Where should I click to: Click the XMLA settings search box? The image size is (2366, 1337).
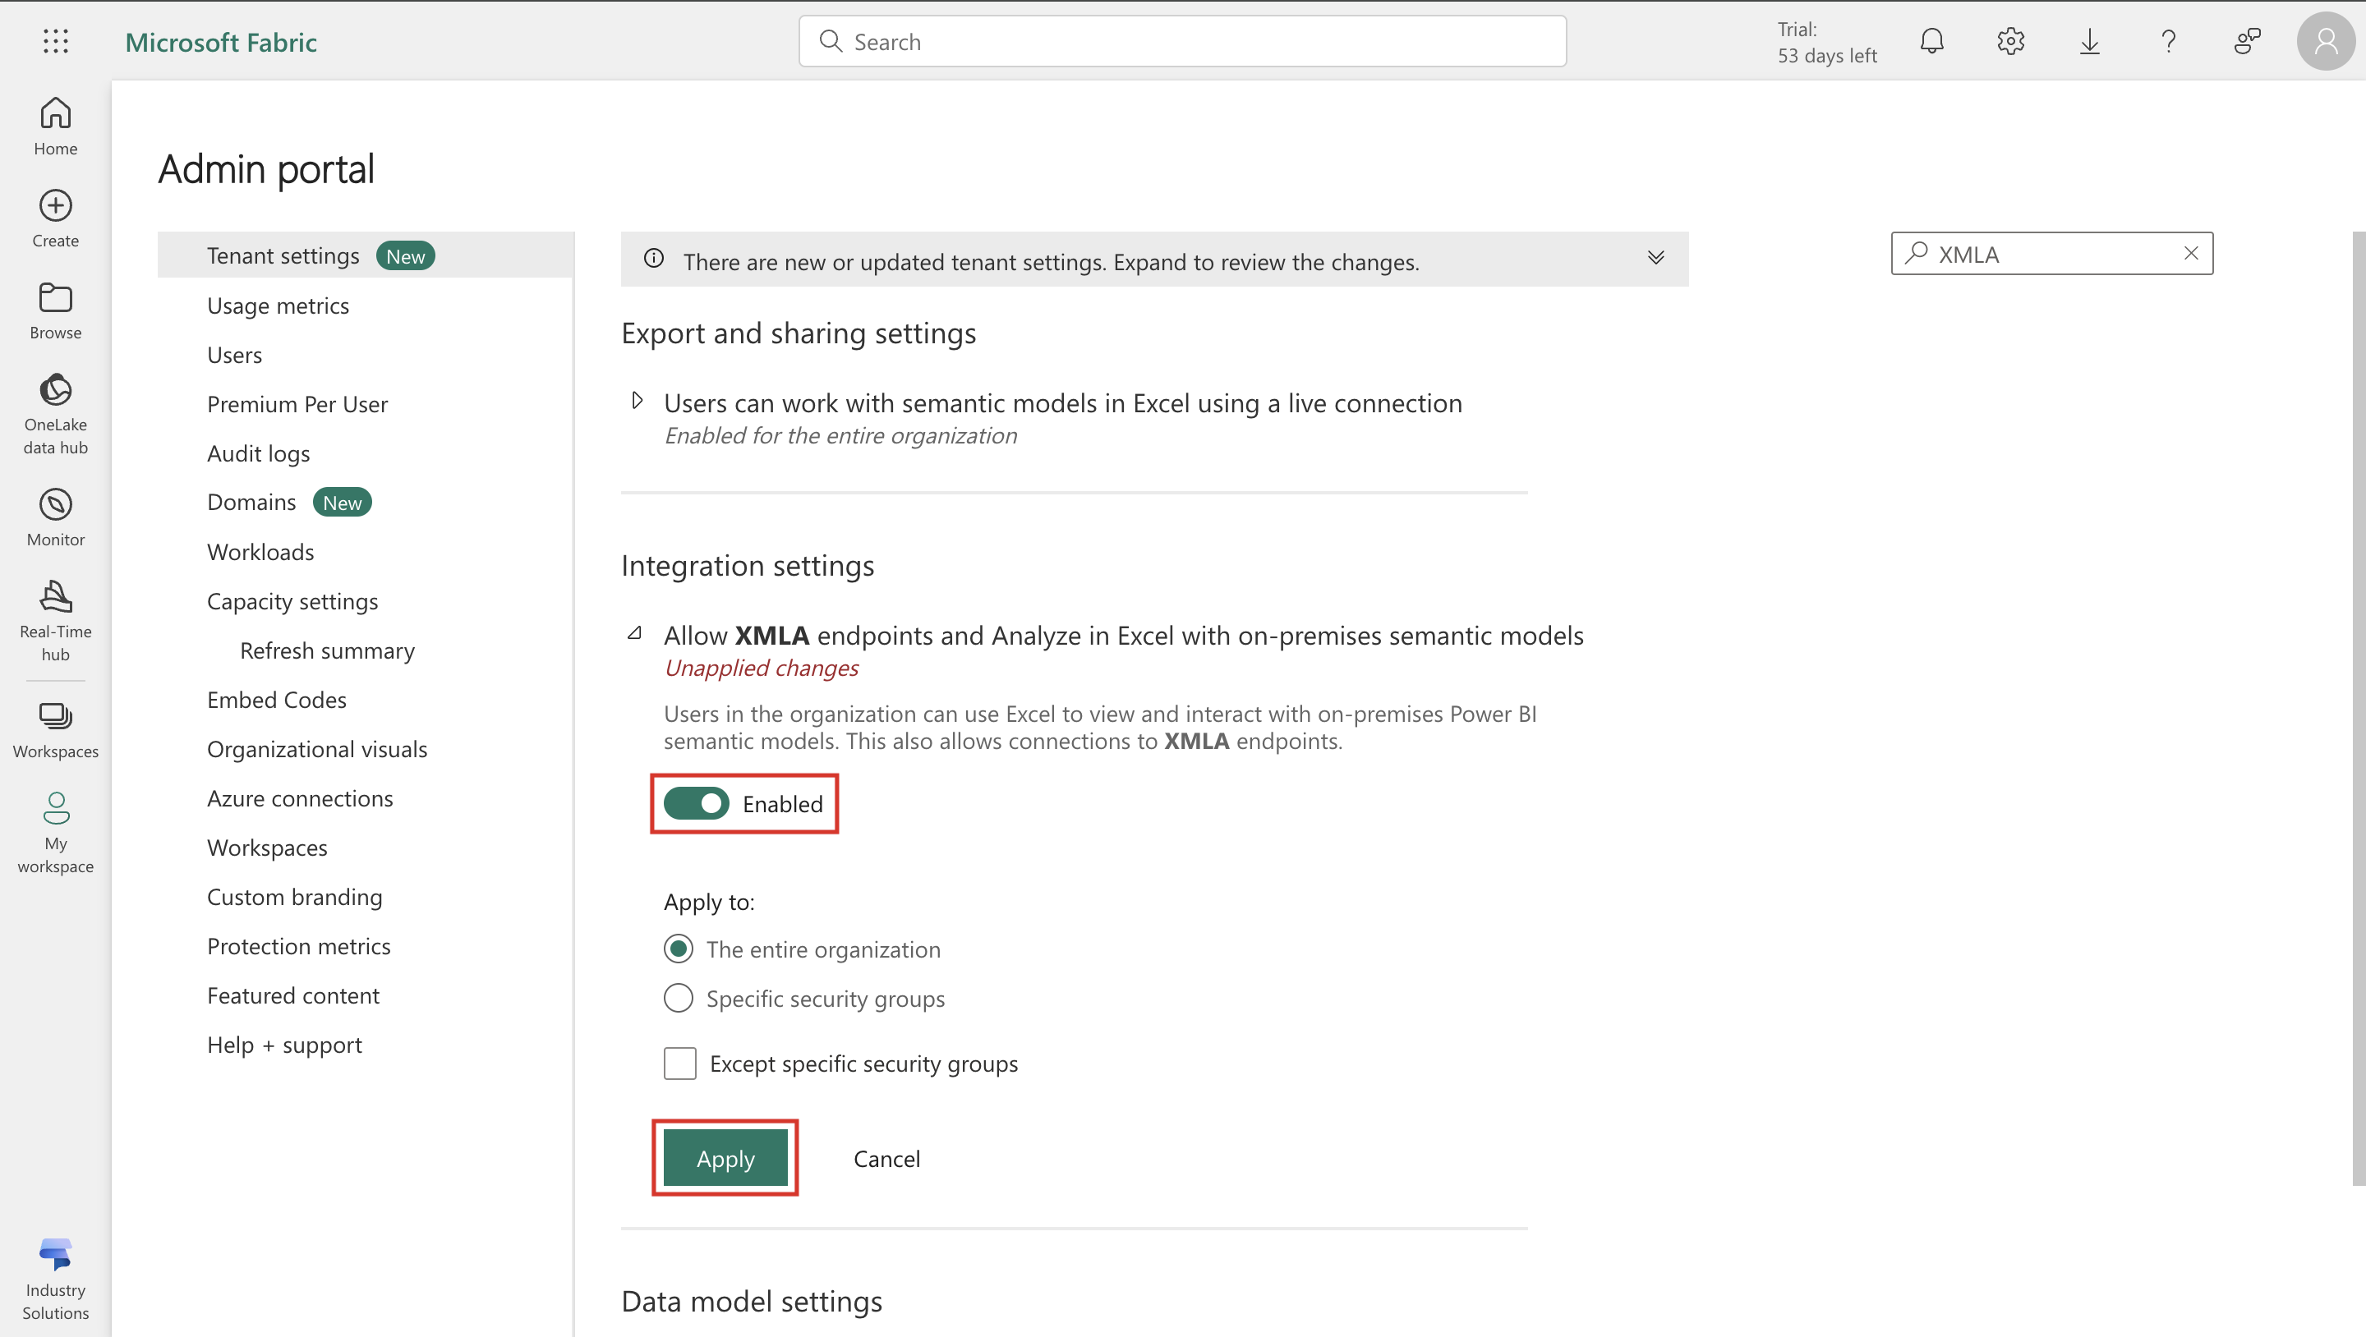[x=2052, y=254]
